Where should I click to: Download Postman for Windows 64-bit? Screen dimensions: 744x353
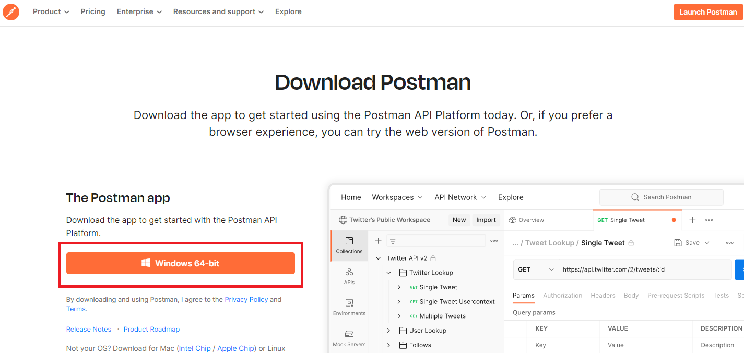point(181,263)
